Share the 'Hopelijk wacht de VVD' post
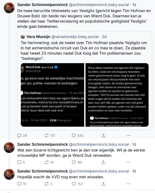Viewport: 155px width, 193px height. [x=103, y=184]
